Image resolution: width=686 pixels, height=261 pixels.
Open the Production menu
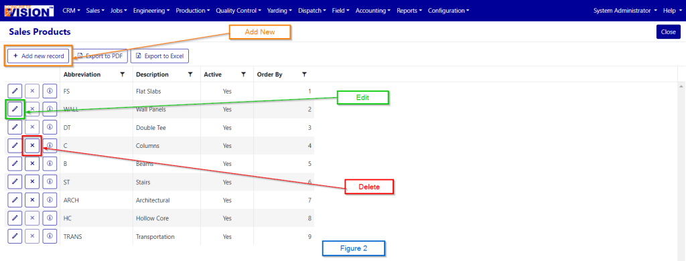pyautogui.click(x=193, y=11)
